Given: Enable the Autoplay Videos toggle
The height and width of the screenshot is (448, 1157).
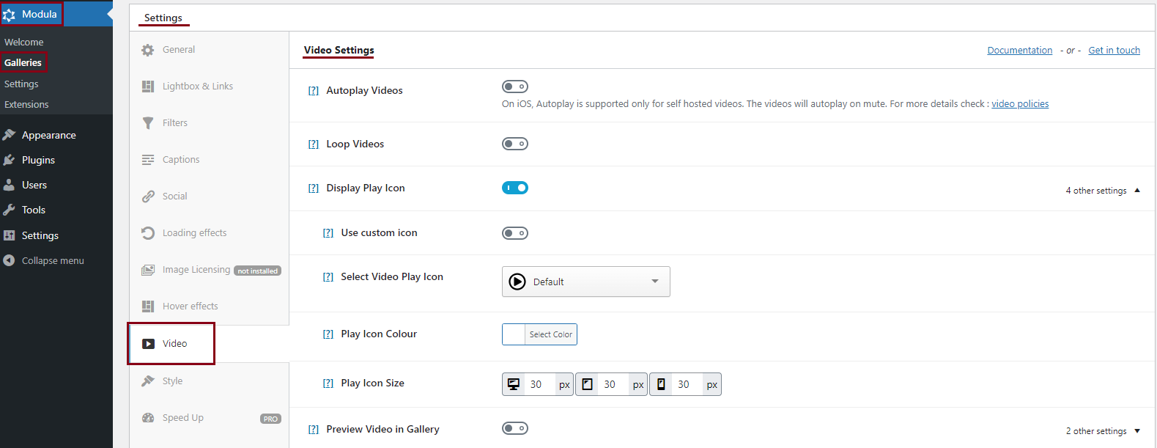Looking at the screenshot, I should pyautogui.click(x=514, y=87).
